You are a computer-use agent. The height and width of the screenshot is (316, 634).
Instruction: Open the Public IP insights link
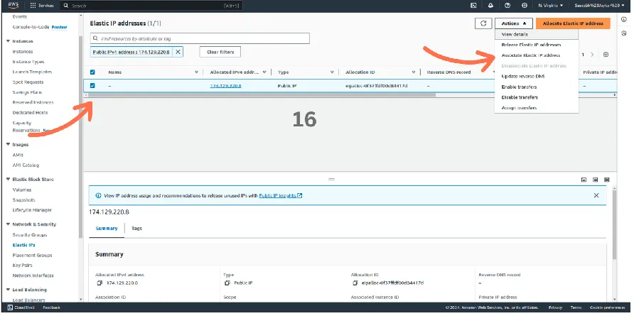pyautogui.click(x=281, y=195)
